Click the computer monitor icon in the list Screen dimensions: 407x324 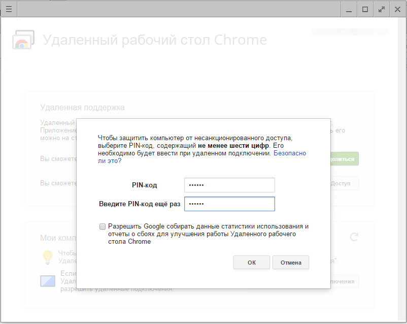click(x=48, y=281)
